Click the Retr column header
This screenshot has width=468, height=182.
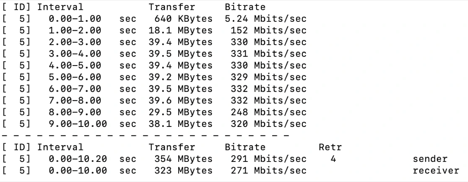point(330,147)
